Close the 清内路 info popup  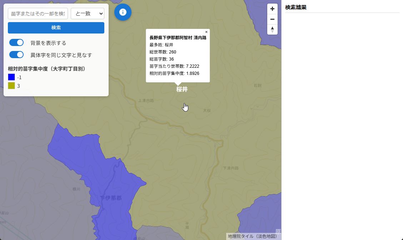[207, 32]
